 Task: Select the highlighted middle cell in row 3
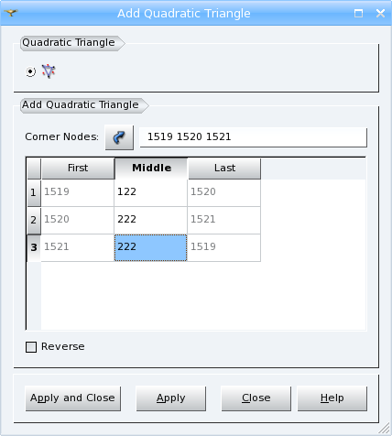coord(150,247)
